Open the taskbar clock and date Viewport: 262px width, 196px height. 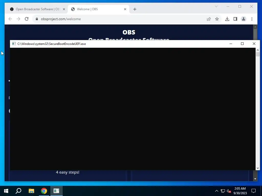click(x=240, y=191)
